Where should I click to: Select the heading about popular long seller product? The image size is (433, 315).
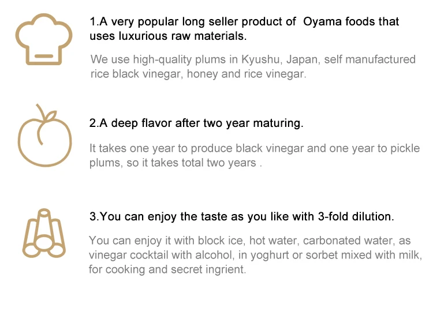pyautogui.click(x=244, y=22)
